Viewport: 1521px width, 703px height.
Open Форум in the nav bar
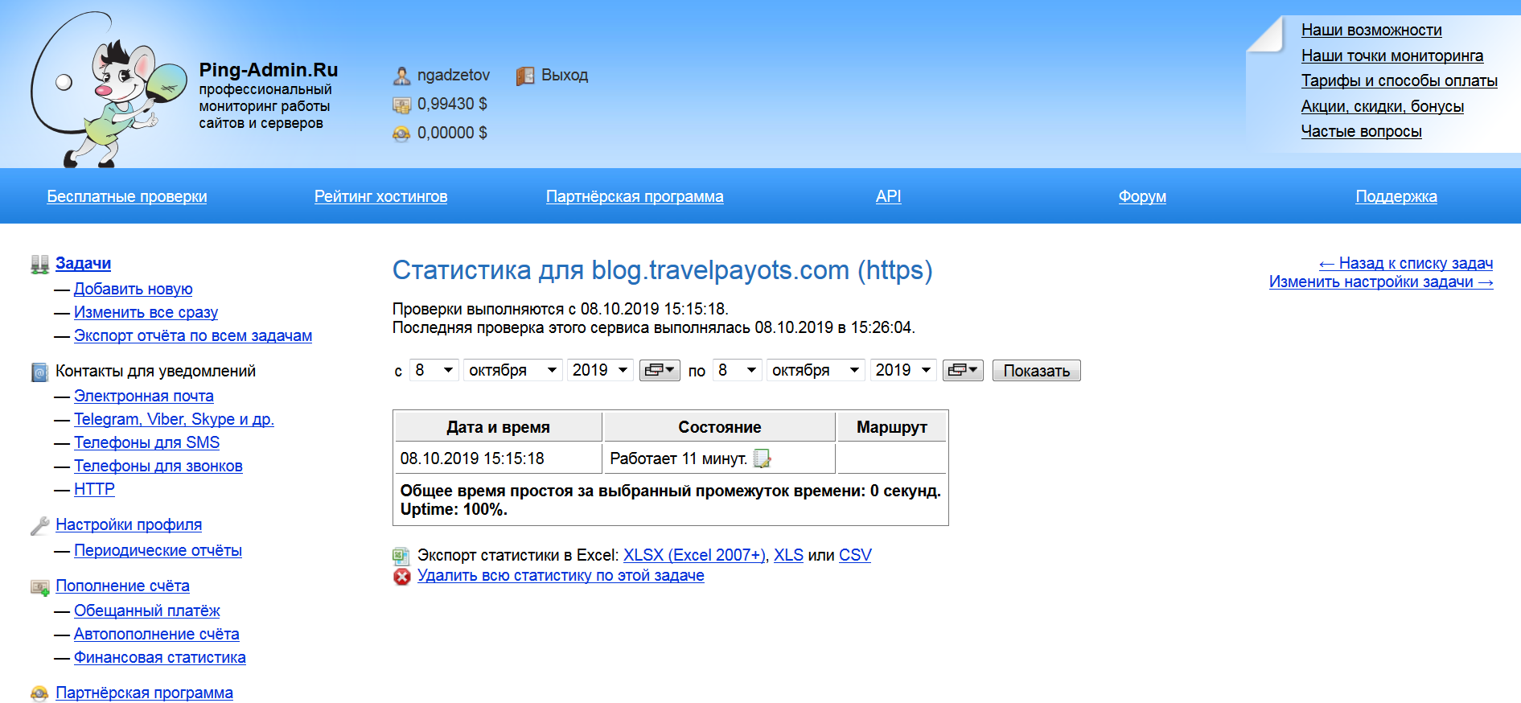click(1142, 196)
